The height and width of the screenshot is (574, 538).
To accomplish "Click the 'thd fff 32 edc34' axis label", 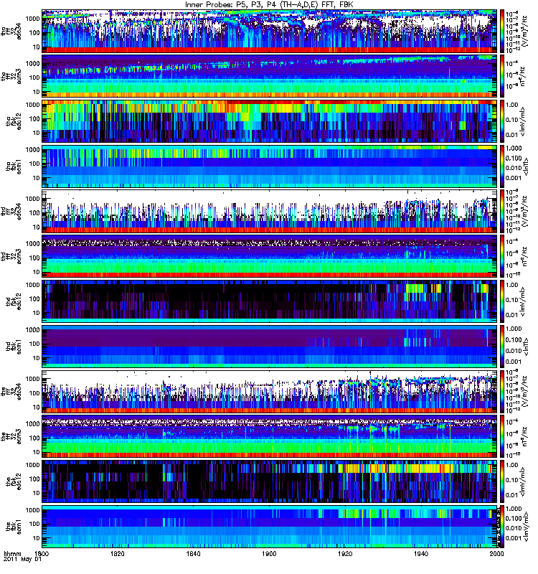I will click(11, 211).
